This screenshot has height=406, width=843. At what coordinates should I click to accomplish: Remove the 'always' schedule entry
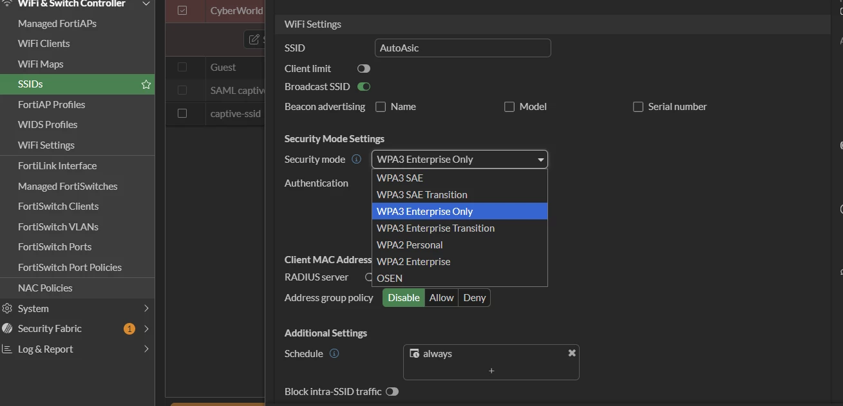click(572, 353)
